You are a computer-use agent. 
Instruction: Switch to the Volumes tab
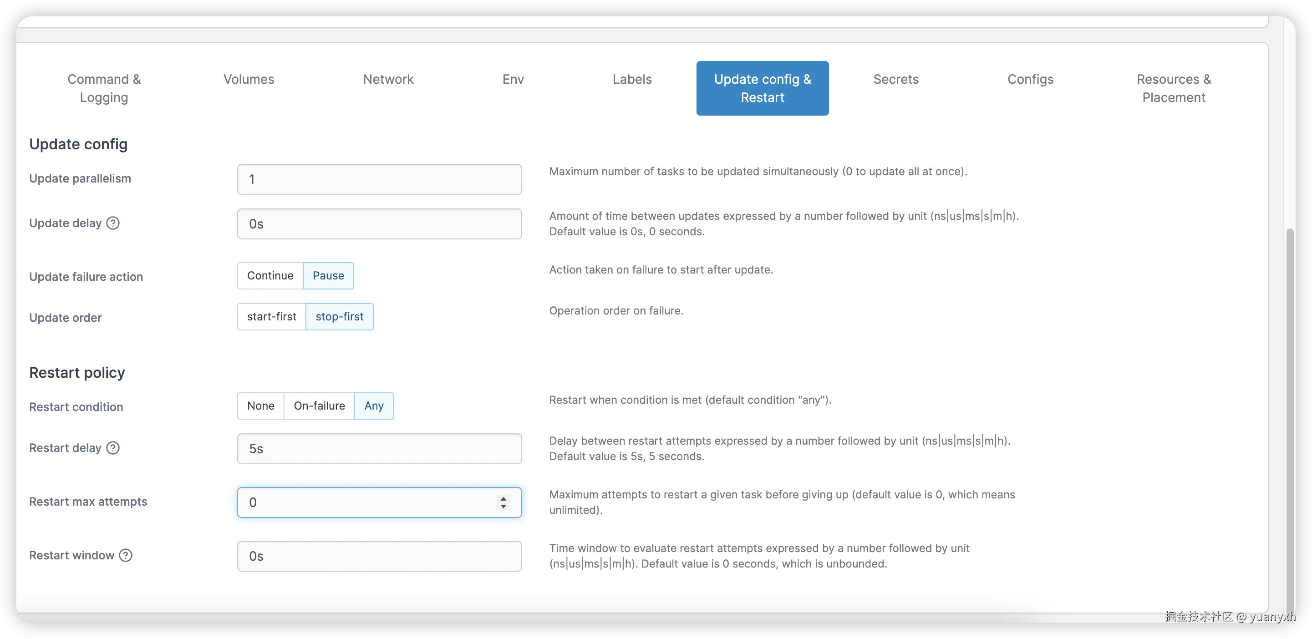click(x=249, y=80)
